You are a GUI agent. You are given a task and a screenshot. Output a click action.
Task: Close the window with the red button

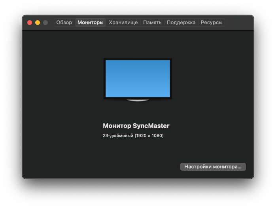[30, 23]
